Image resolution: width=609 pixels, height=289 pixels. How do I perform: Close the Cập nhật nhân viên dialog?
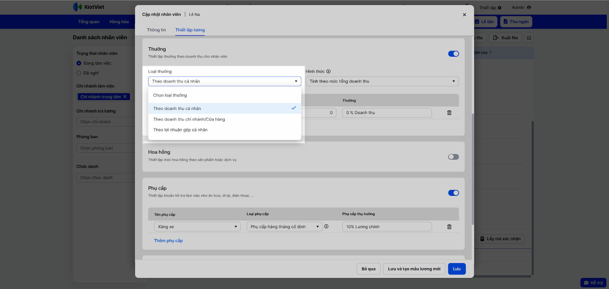point(464,15)
